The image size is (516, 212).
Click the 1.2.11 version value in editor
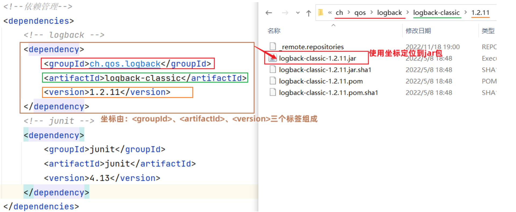pos(105,92)
